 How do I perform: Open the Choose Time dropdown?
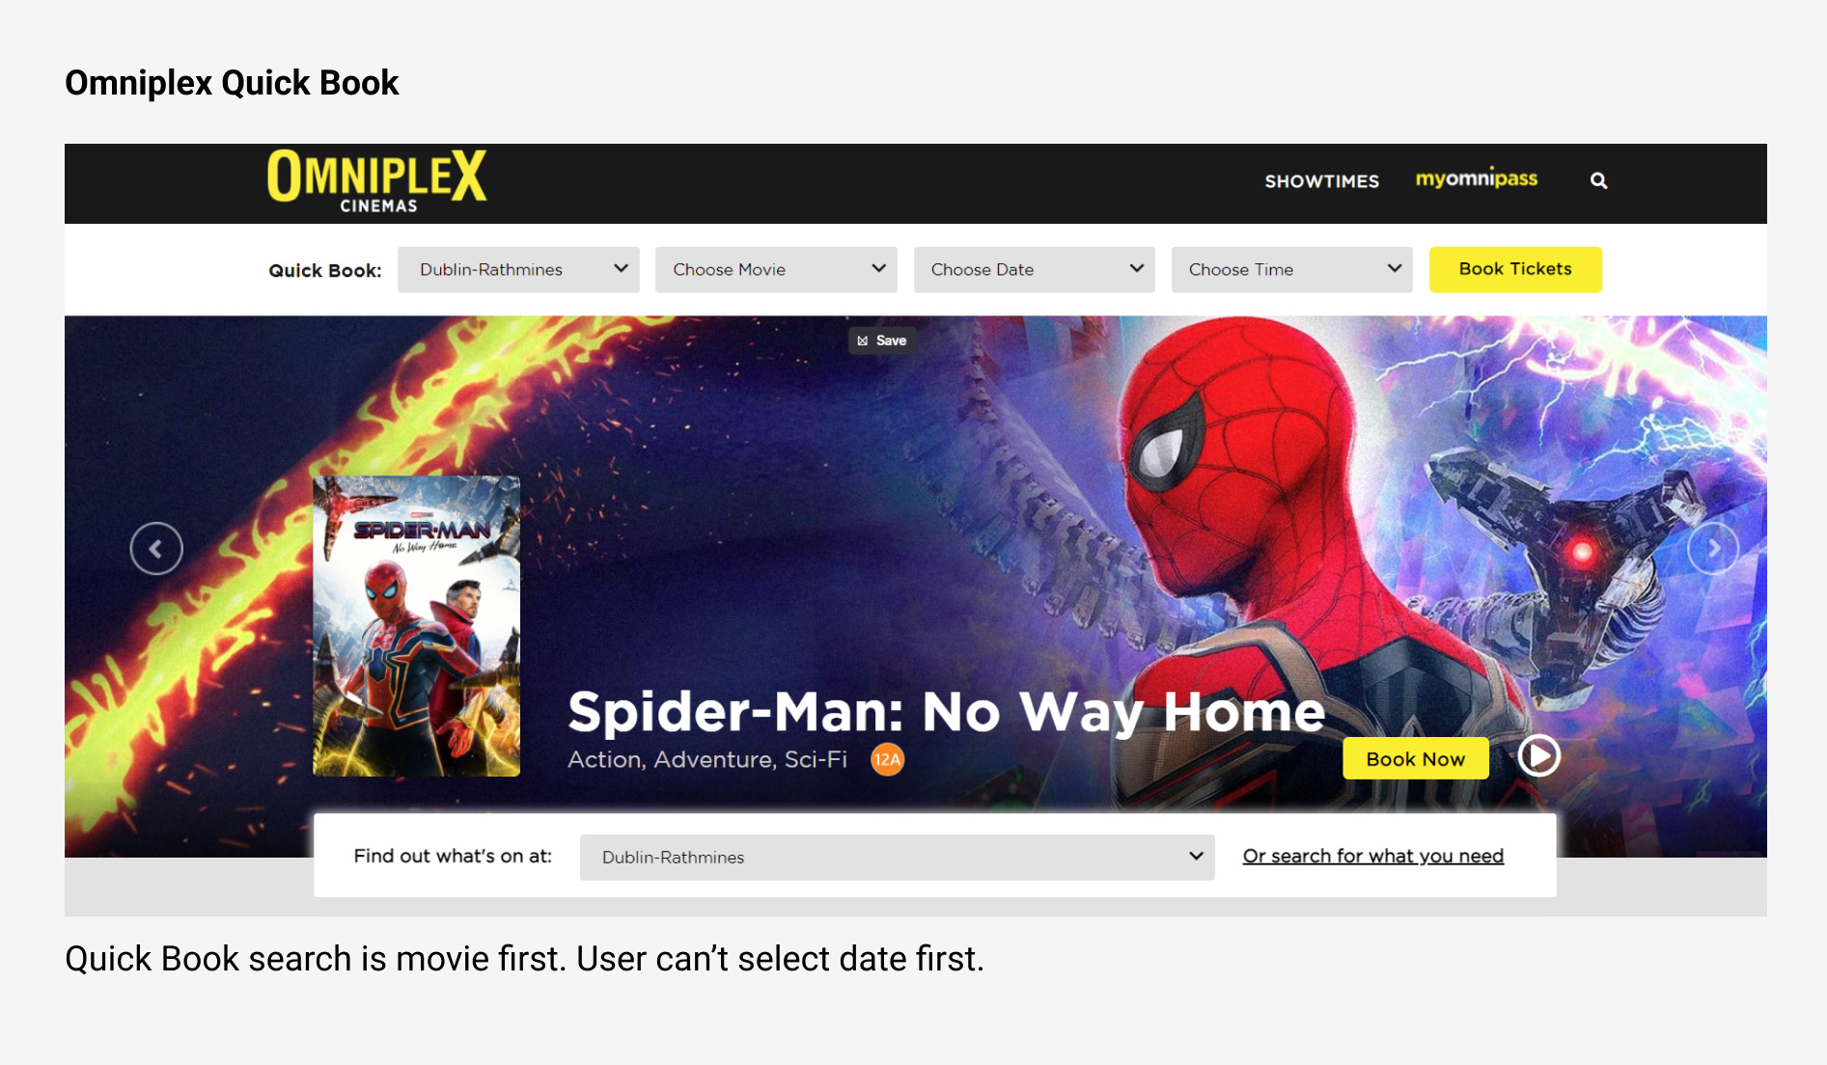pyautogui.click(x=1291, y=270)
